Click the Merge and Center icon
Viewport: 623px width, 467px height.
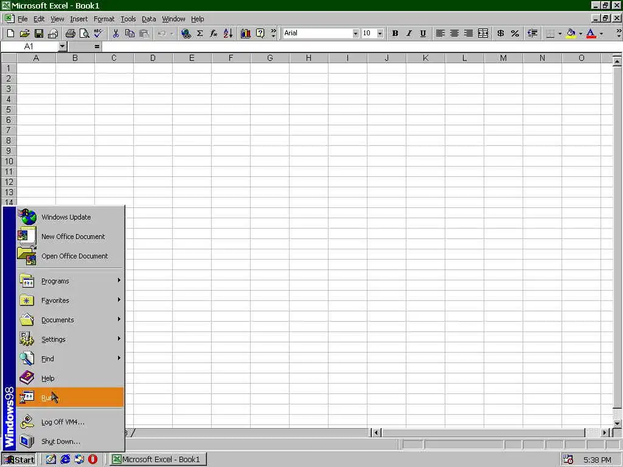tap(483, 33)
